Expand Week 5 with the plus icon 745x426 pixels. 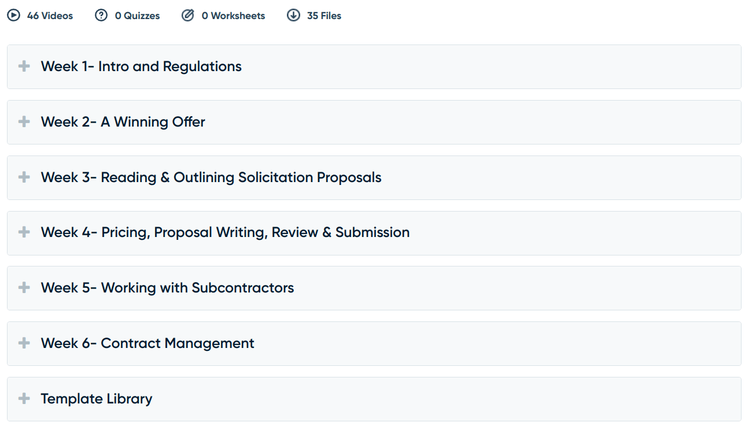[24, 288]
